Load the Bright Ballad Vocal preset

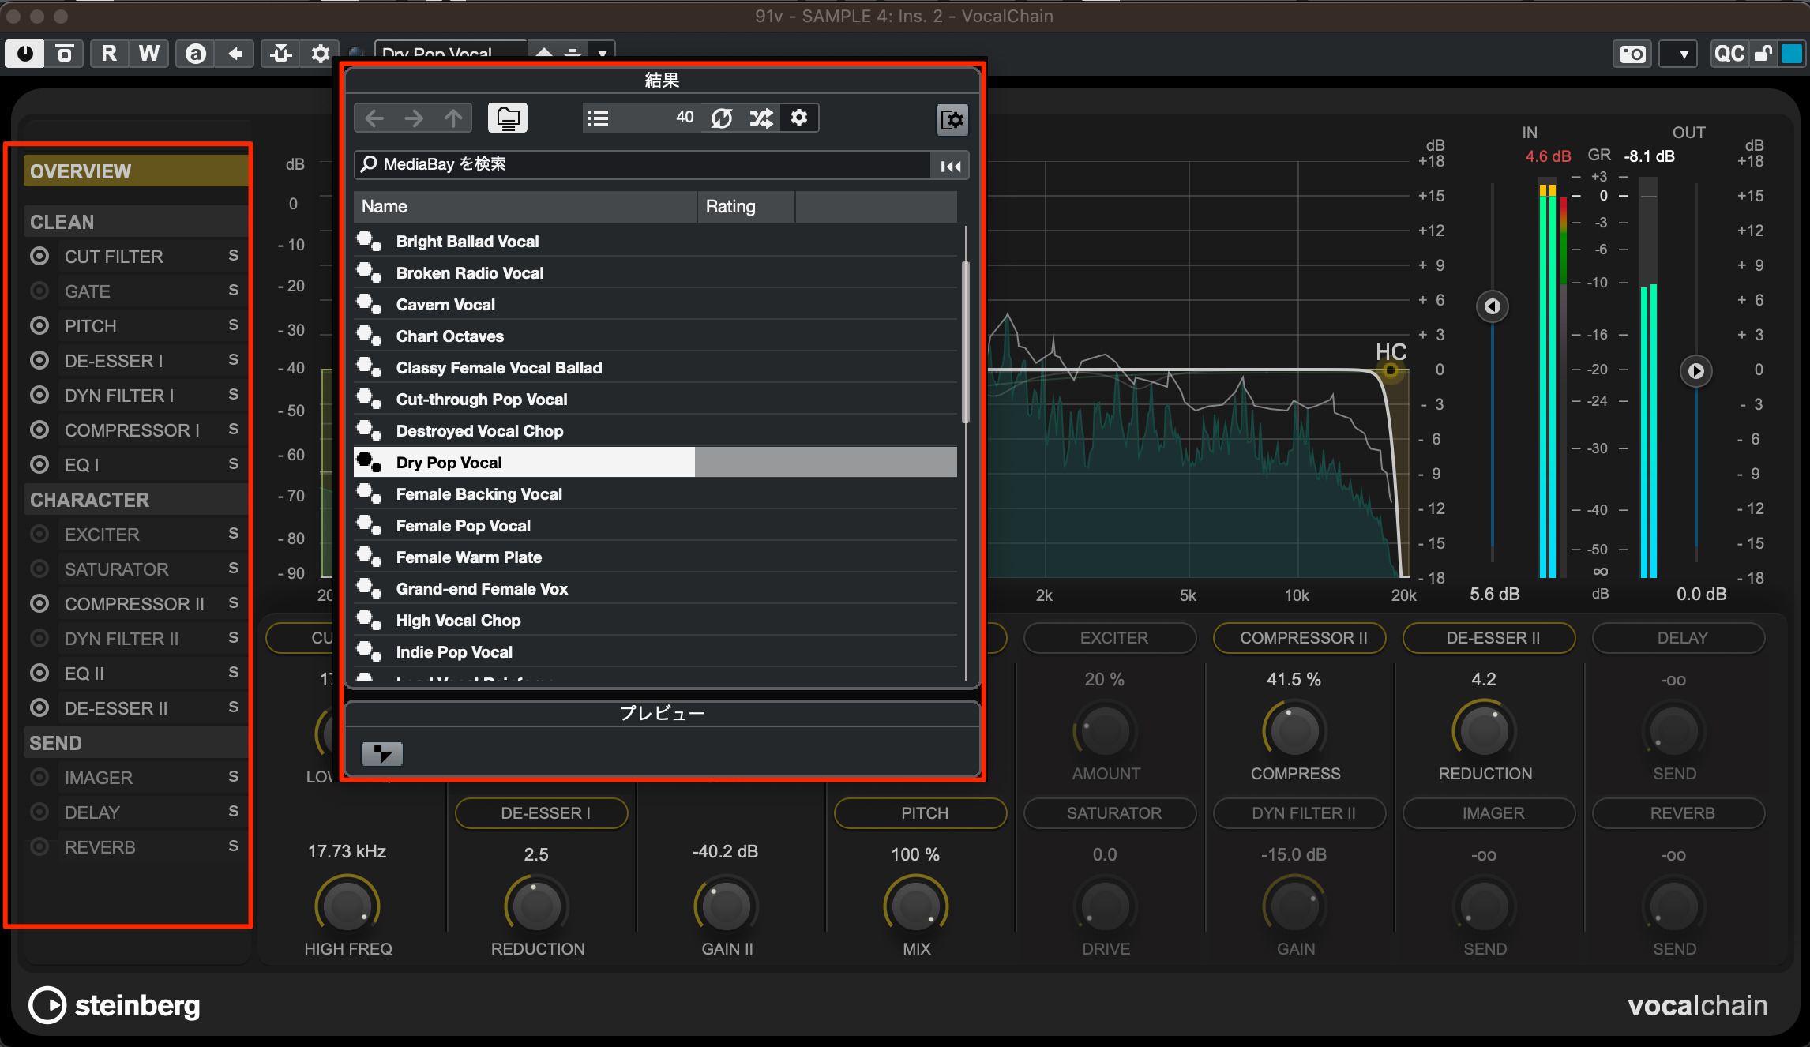[467, 241]
